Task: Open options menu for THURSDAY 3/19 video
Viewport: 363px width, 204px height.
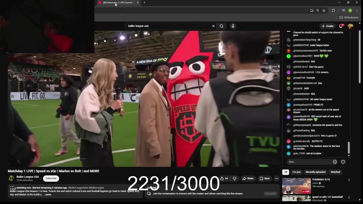Action: tap(349, 180)
